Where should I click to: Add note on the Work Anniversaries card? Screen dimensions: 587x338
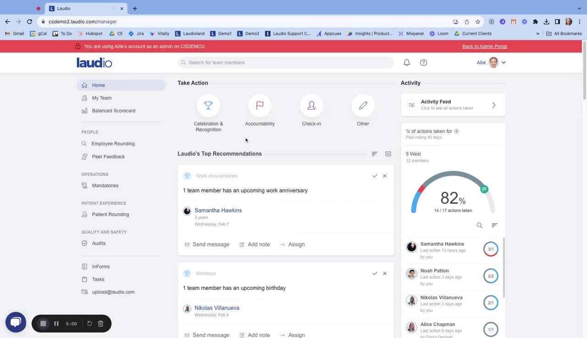point(255,244)
